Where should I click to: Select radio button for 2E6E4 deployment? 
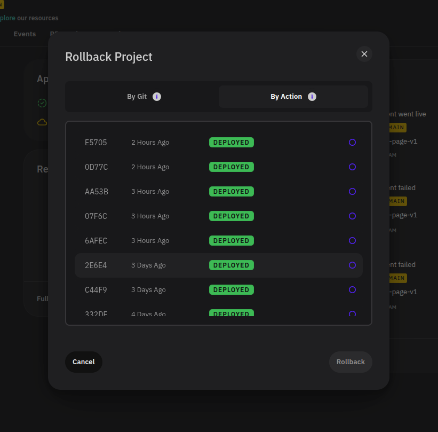tap(352, 265)
